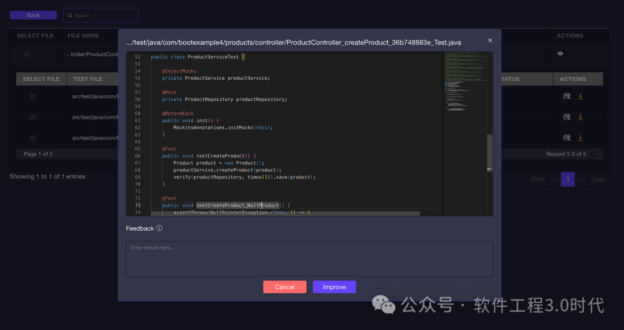Click line 58 'private ProductRepository productRepository;'
624x330 pixels.
tap(224, 99)
